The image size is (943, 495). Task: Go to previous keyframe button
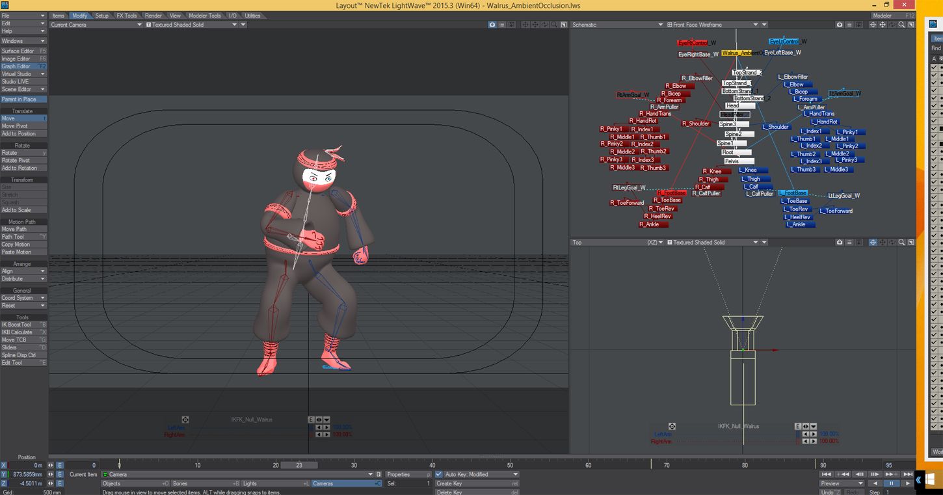coord(843,474)
